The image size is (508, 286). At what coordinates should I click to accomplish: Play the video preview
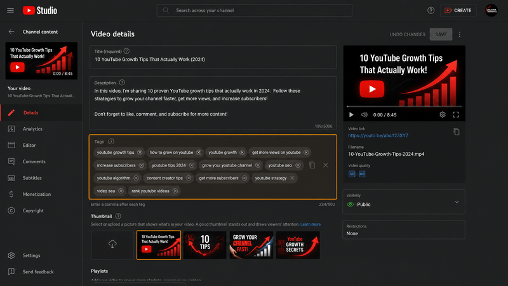click(351, 115)
